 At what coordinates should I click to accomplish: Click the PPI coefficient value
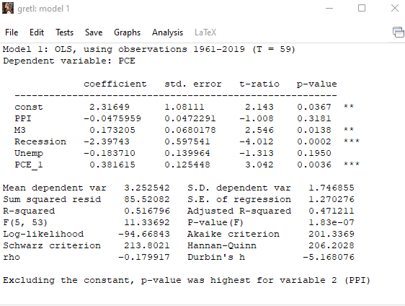pyautogui.click(x=112, y=119)
